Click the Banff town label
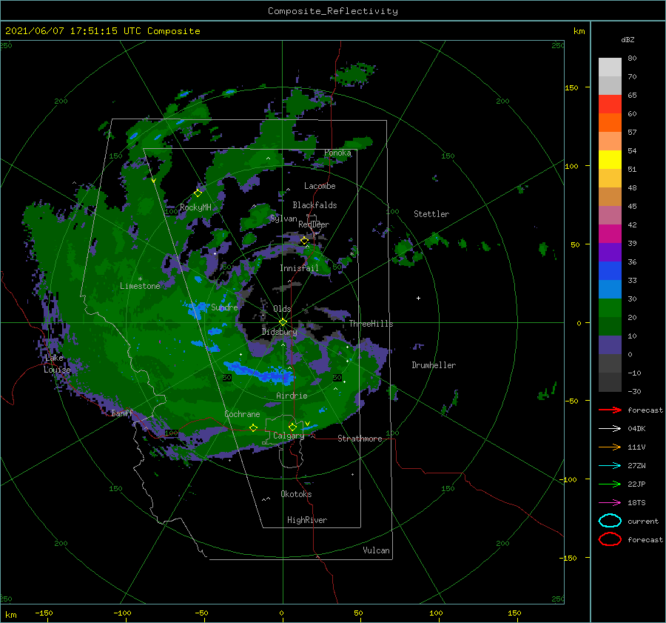 point(122,413)
